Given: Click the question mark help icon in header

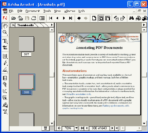Looking at the screenshot, I should tap(71, 39).
